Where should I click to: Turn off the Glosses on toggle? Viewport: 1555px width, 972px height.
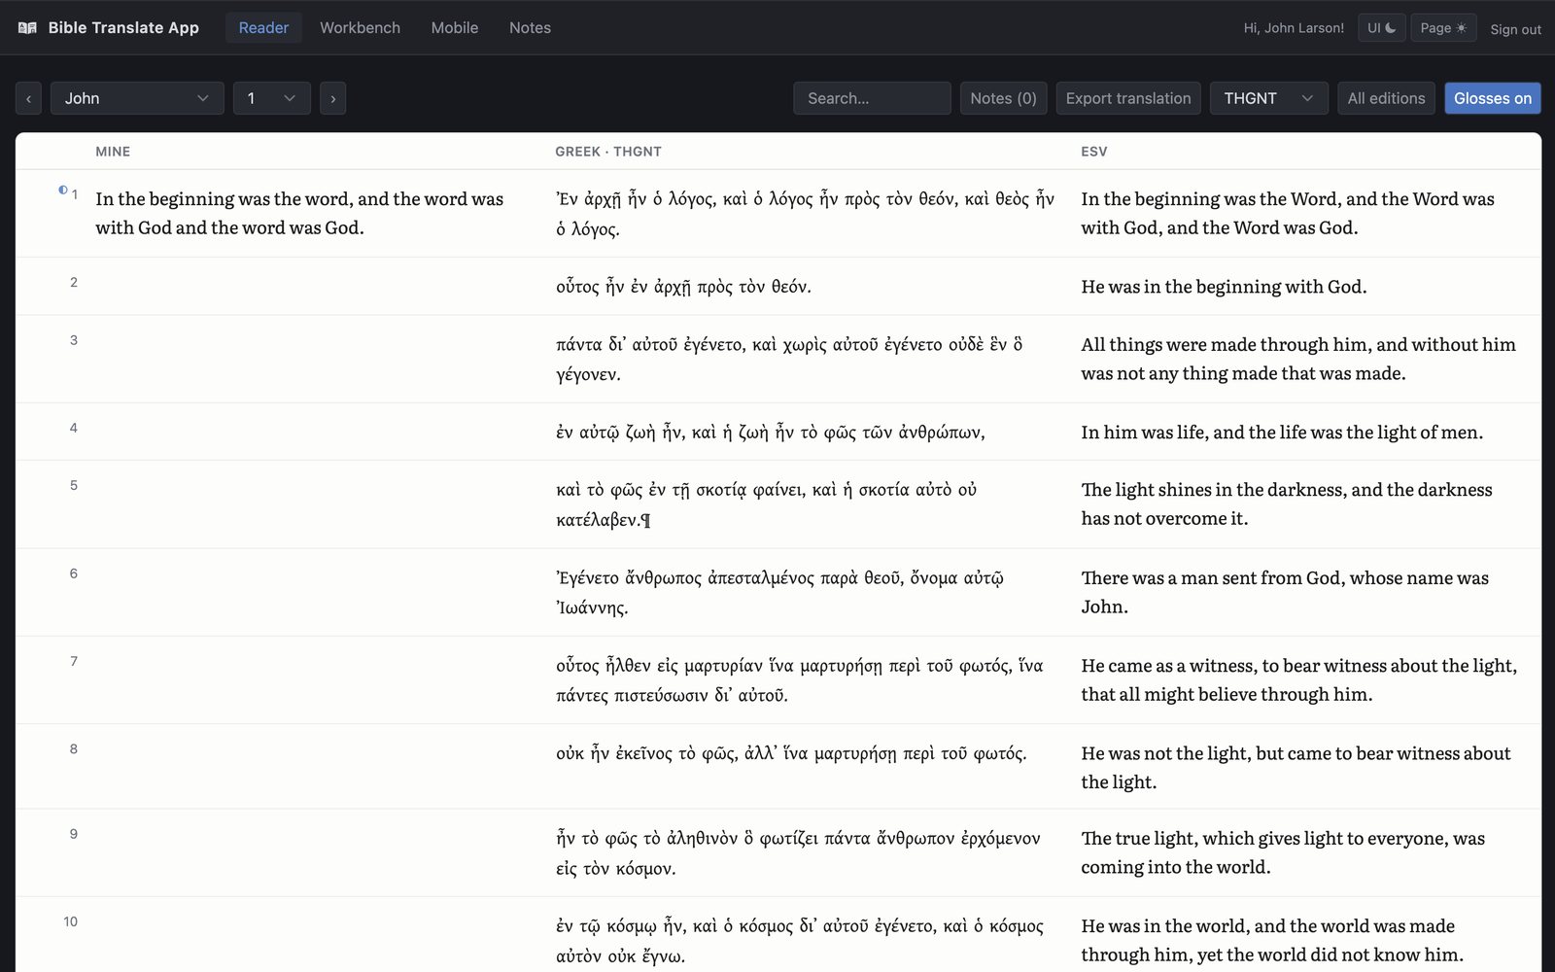click(x=1493, y=98)
